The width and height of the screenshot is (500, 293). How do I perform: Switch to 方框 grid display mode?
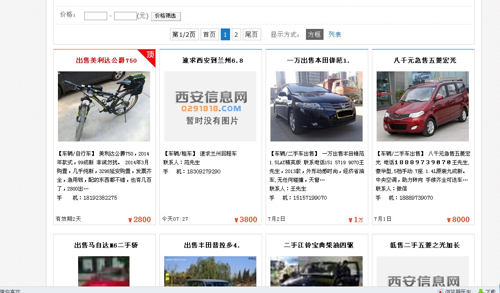click(314, 35)
